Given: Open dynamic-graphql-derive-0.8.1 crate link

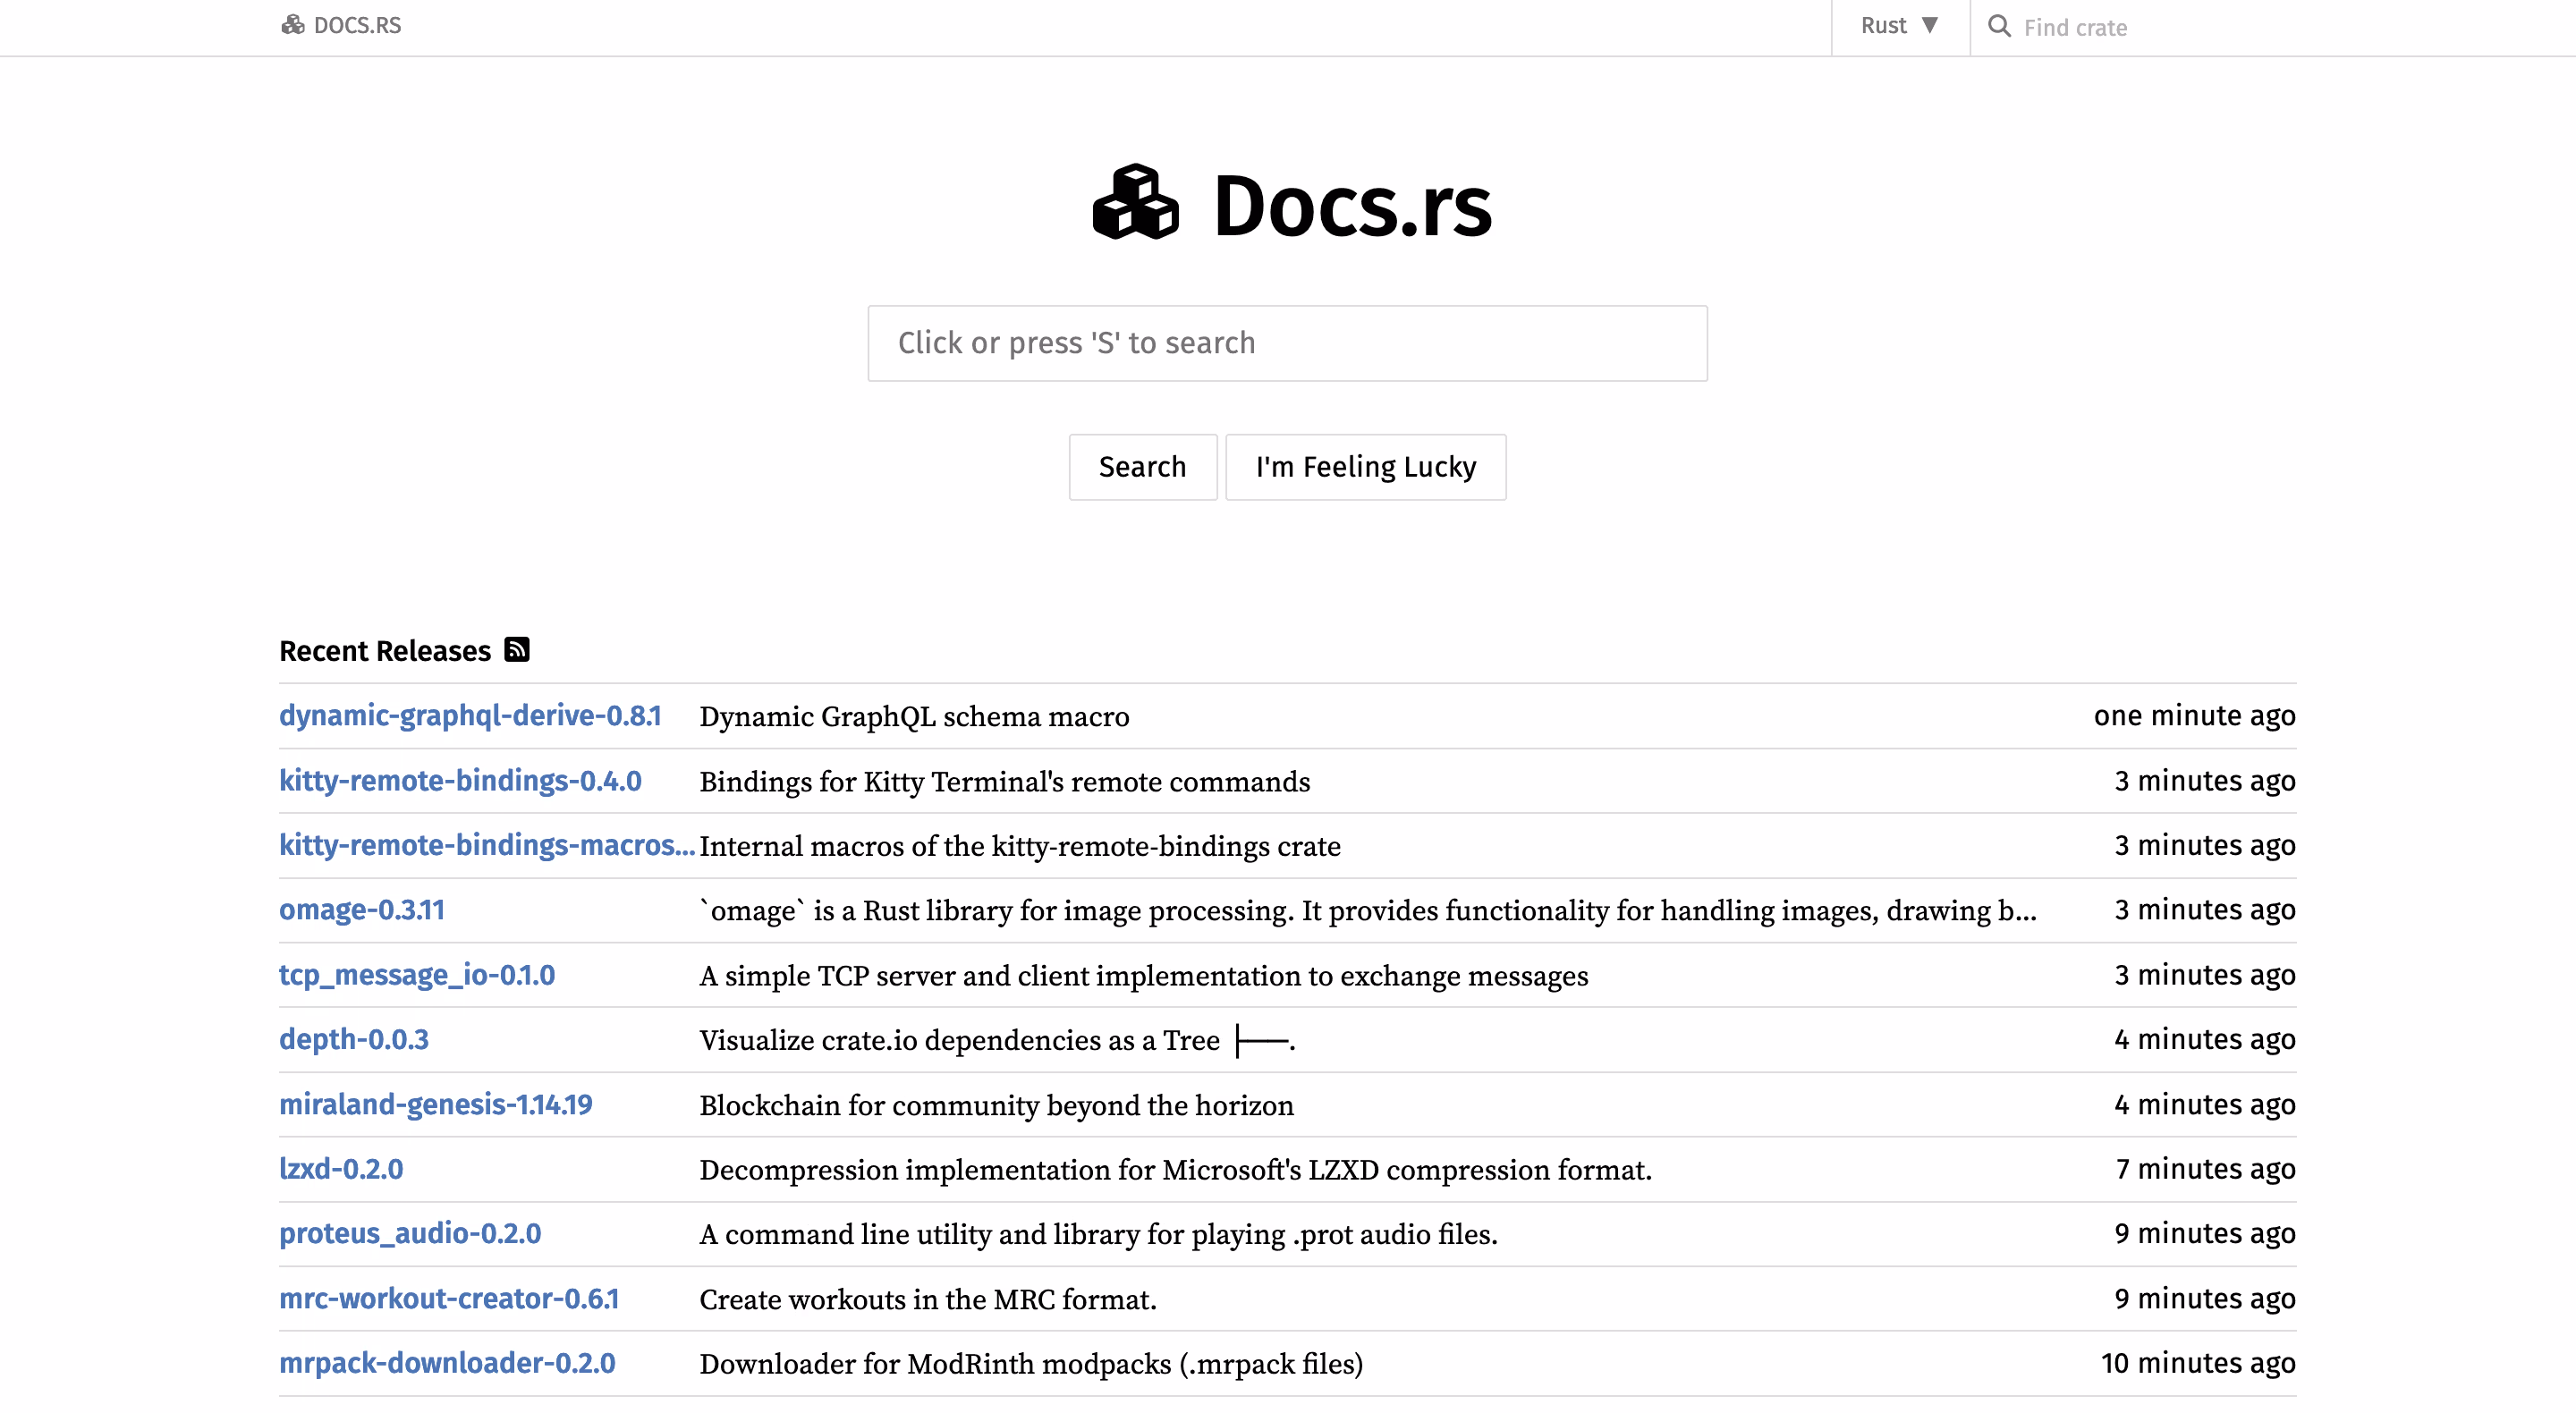Looking at the screenshot, I should [470, 716].
